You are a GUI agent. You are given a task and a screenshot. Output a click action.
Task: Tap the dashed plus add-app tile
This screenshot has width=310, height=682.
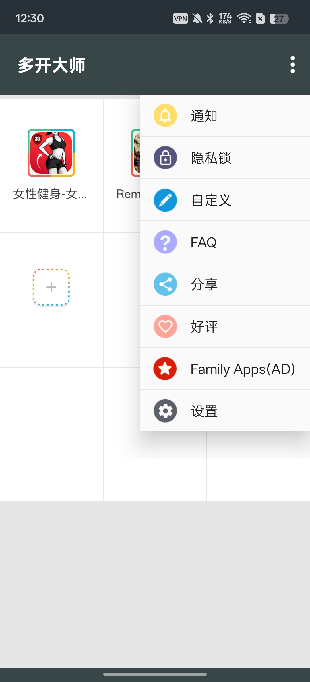point(51,287)
